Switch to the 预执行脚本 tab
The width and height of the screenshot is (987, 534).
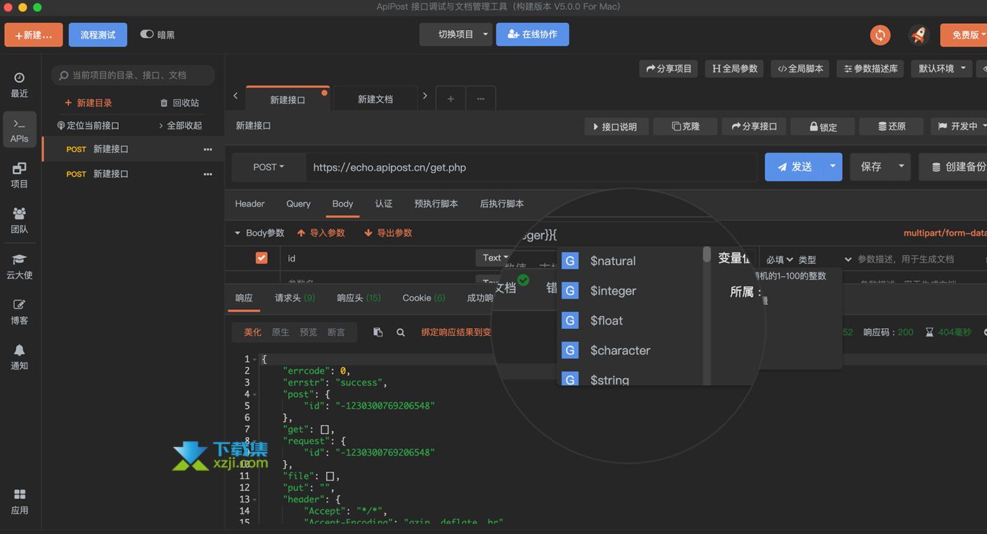pyautogui.click(x=436, y=204)
